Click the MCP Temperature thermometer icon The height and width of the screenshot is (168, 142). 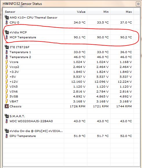point(7,37)
